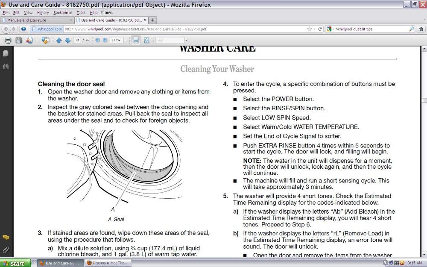This screenshot has height=267, width=427.
Task: Open the collaboration tools icon in PDF toolbar
Action: [45, 40]
